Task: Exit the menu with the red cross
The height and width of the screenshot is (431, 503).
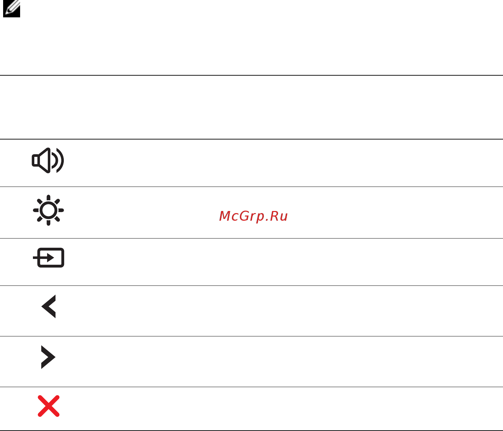Action: point(49,406)
